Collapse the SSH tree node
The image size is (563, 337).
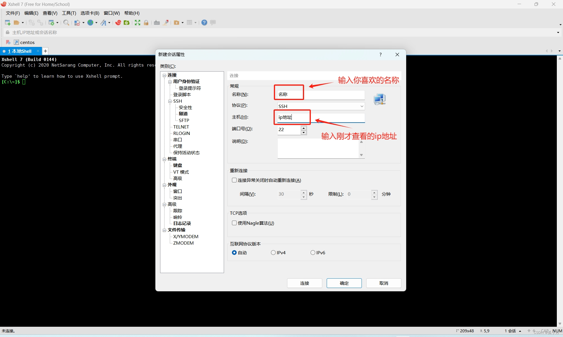pyautogui.click(x=170, y=101)
